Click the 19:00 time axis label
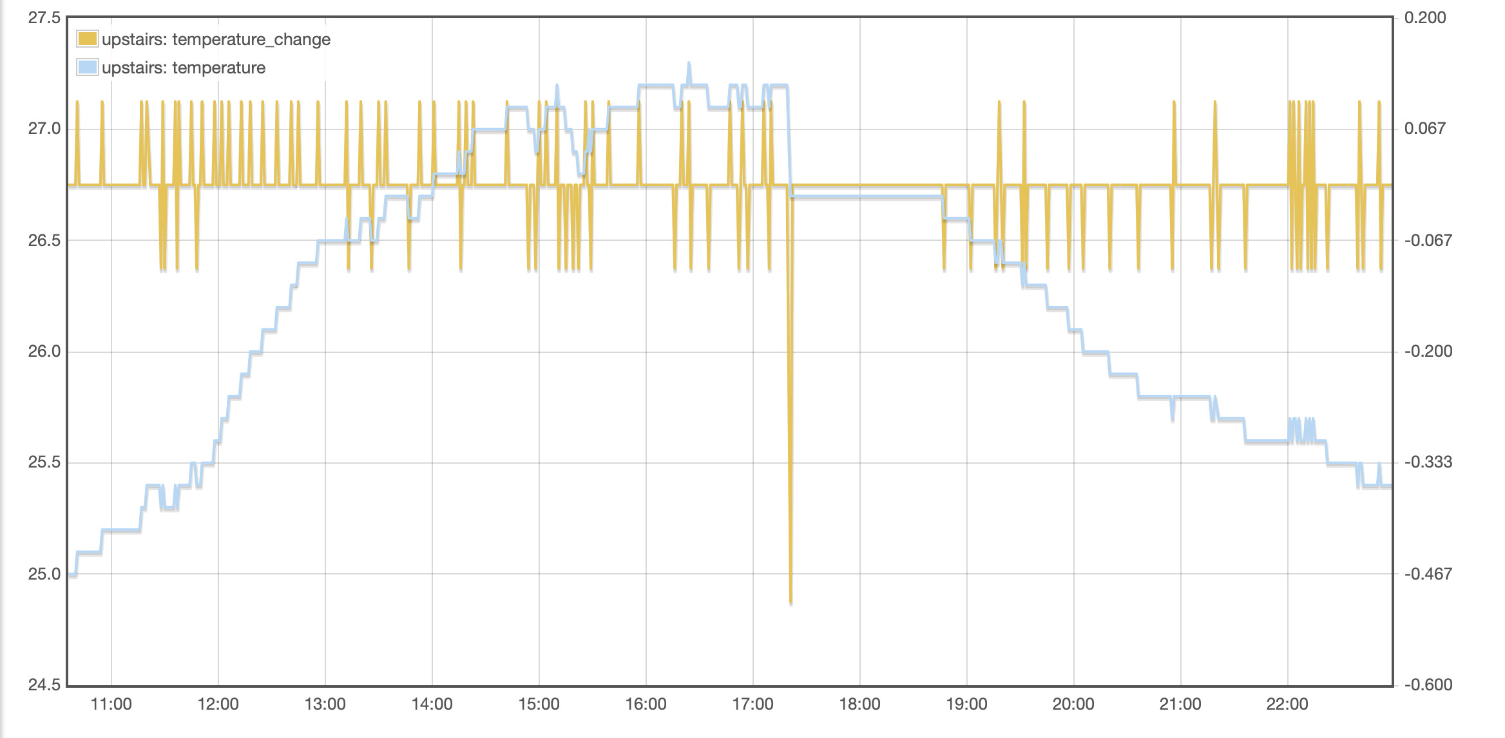 point(967,705)
